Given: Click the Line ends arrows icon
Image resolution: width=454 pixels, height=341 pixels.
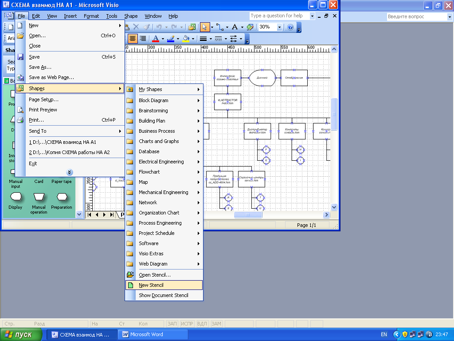Looking at the screenshot, I should [233, 39].
